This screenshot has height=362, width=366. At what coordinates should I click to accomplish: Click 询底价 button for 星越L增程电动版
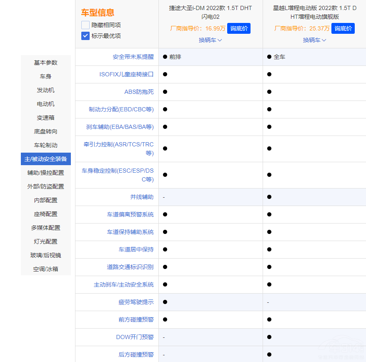pyautogui.click(x=343, y=28)
